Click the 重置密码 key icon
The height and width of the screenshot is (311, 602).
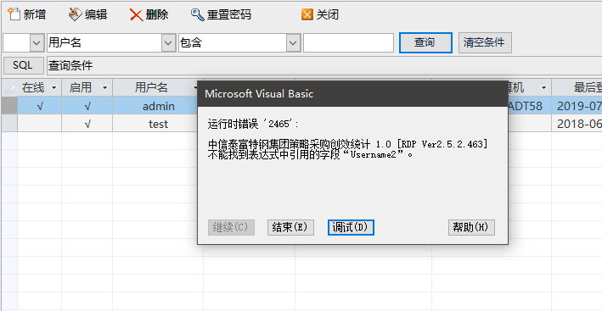tap(198, 14)
